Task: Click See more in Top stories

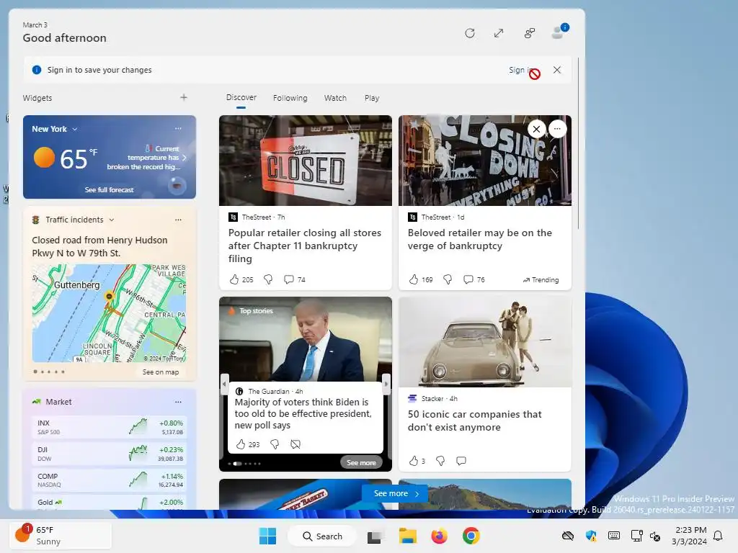Action: (x=361, y=463)
